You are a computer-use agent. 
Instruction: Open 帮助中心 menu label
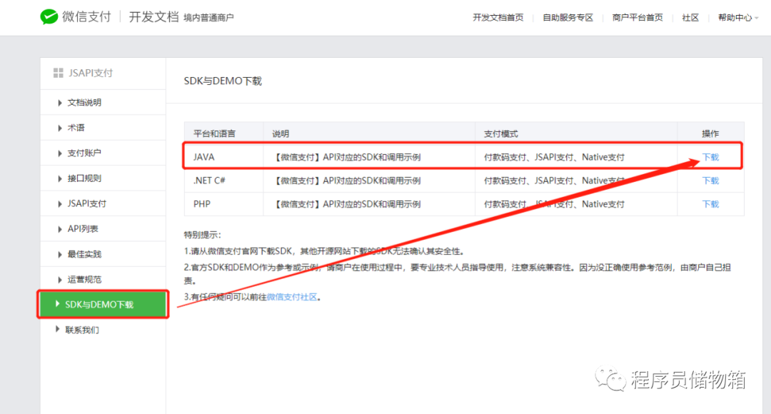coord(735,18)
